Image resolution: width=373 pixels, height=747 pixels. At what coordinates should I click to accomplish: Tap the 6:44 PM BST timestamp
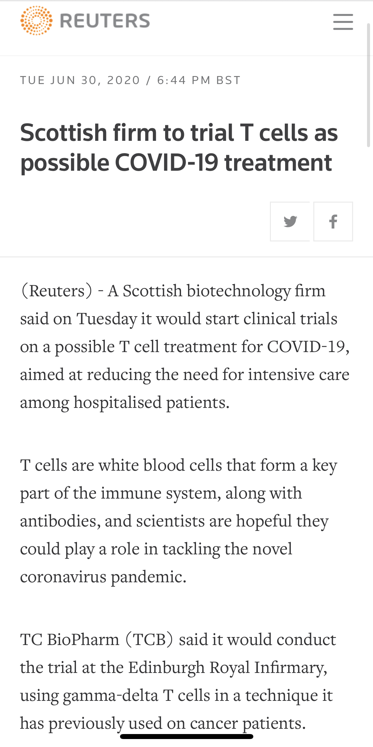click(x=199, y=80)
